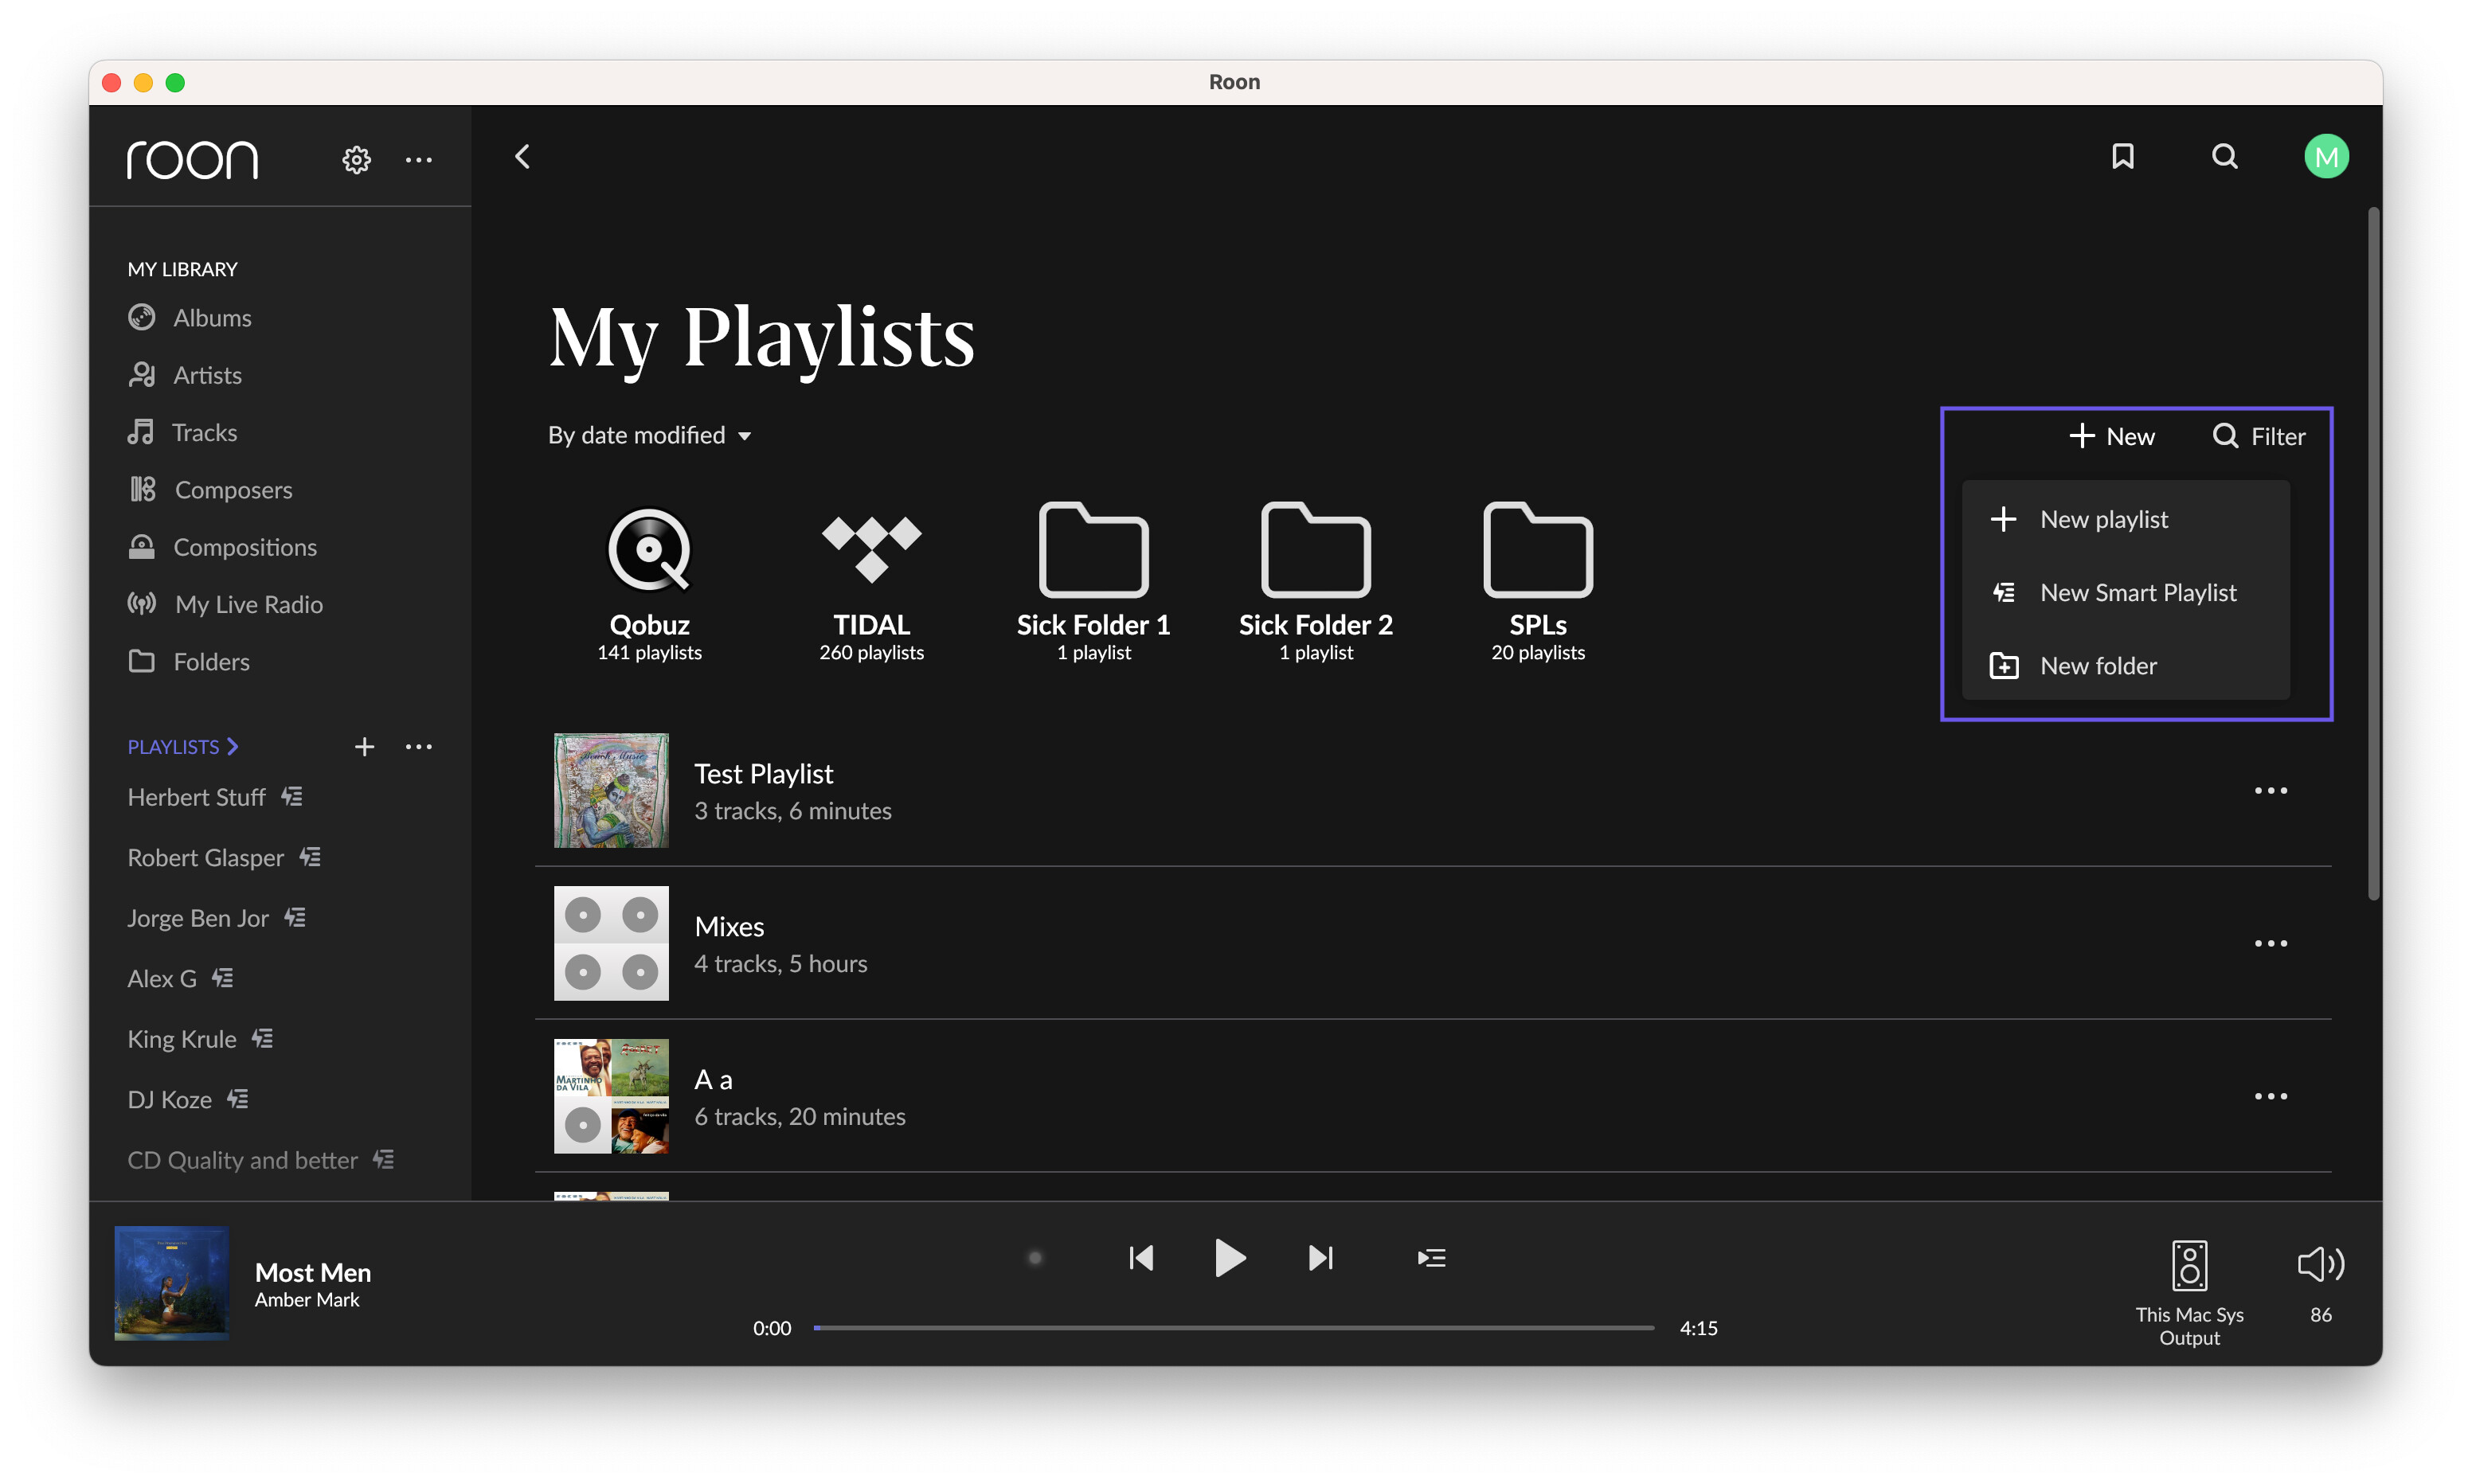This screenshot has width=2472, height=1484.
Task: Open bookmarks with the bookmark icon
Action: [x=2124, y=156]
